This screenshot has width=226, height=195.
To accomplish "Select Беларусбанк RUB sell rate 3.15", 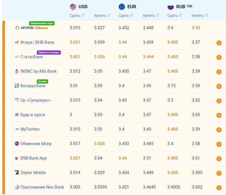I will click(171, 86).
